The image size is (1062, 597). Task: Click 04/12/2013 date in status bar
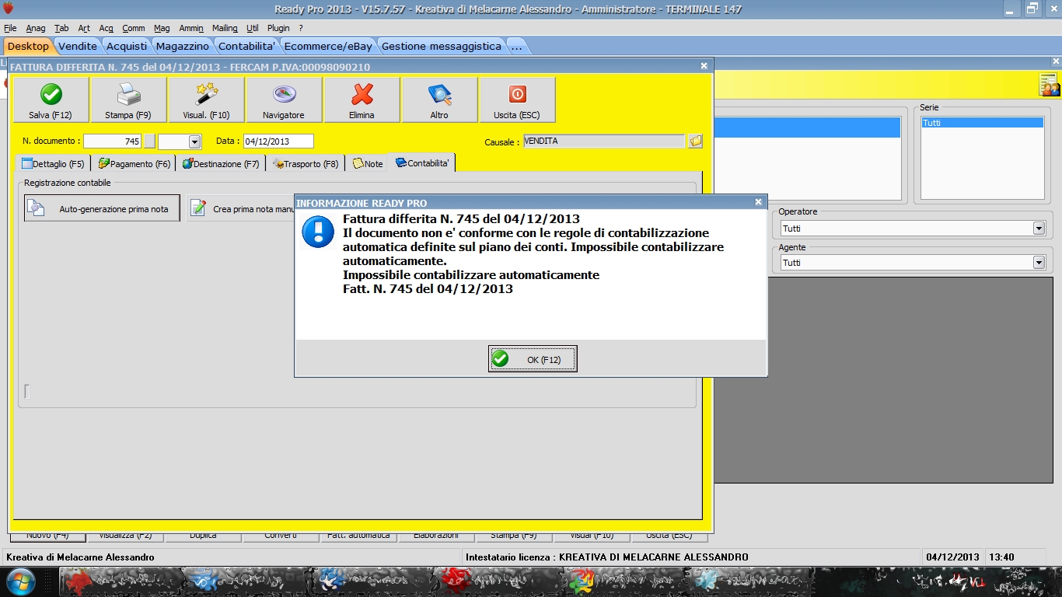(953, 557)
